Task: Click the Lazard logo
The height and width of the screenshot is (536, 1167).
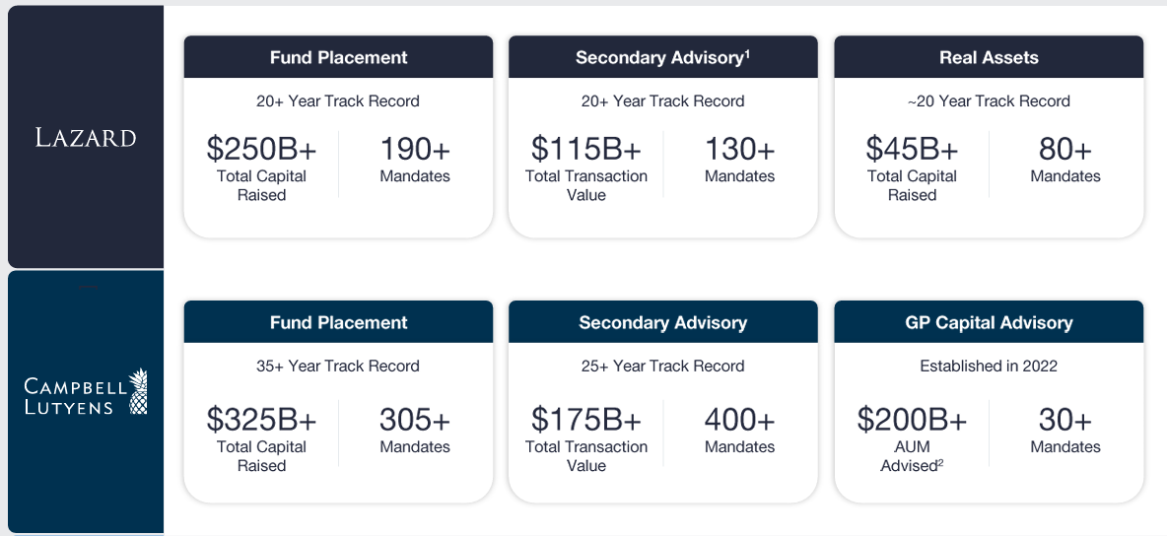Action: 86,137
